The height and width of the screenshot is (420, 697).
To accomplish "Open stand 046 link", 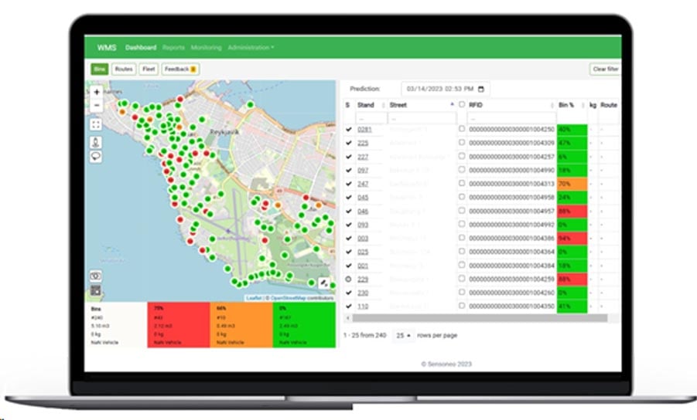I will [x=363, y=211].
